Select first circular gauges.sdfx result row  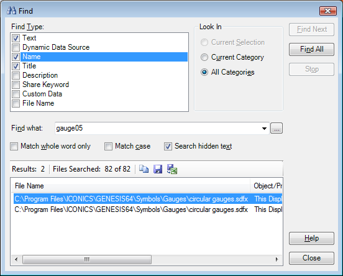(x=148, y=199)
